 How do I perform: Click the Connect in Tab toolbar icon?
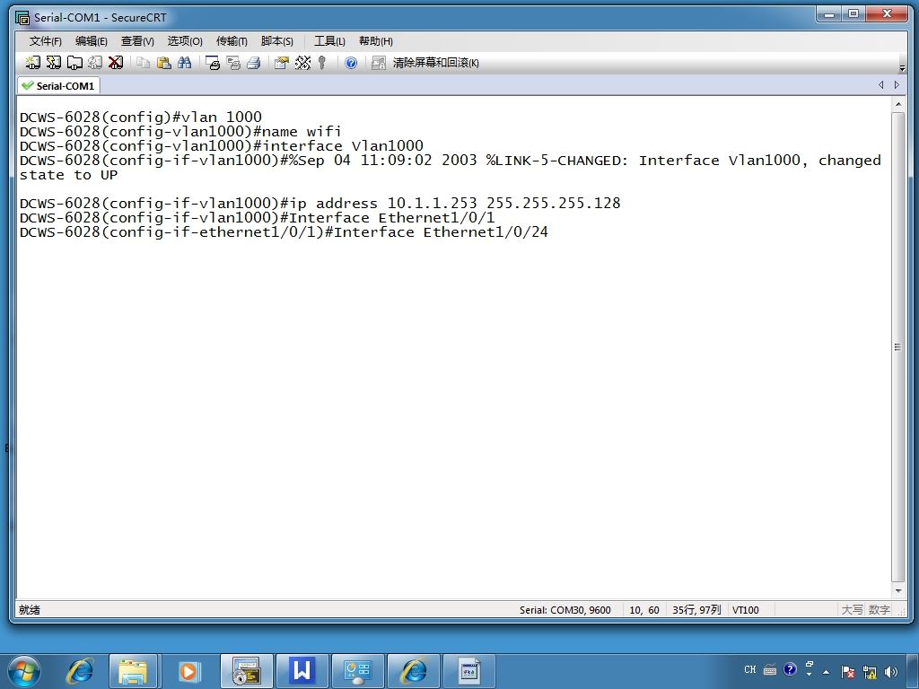point(74,63)
